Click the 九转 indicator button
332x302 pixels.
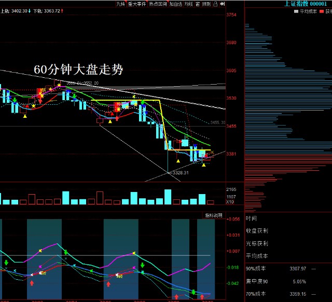[x=120, y=4]
